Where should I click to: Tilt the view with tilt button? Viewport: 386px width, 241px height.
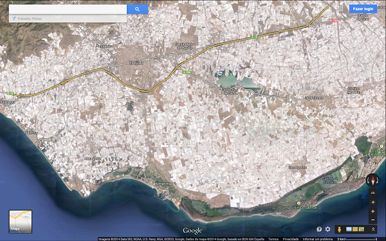(373, 193)
